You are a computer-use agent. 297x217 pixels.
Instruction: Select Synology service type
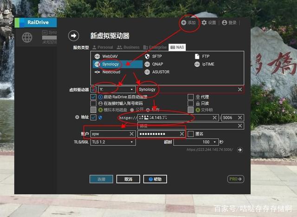point(117,64)
